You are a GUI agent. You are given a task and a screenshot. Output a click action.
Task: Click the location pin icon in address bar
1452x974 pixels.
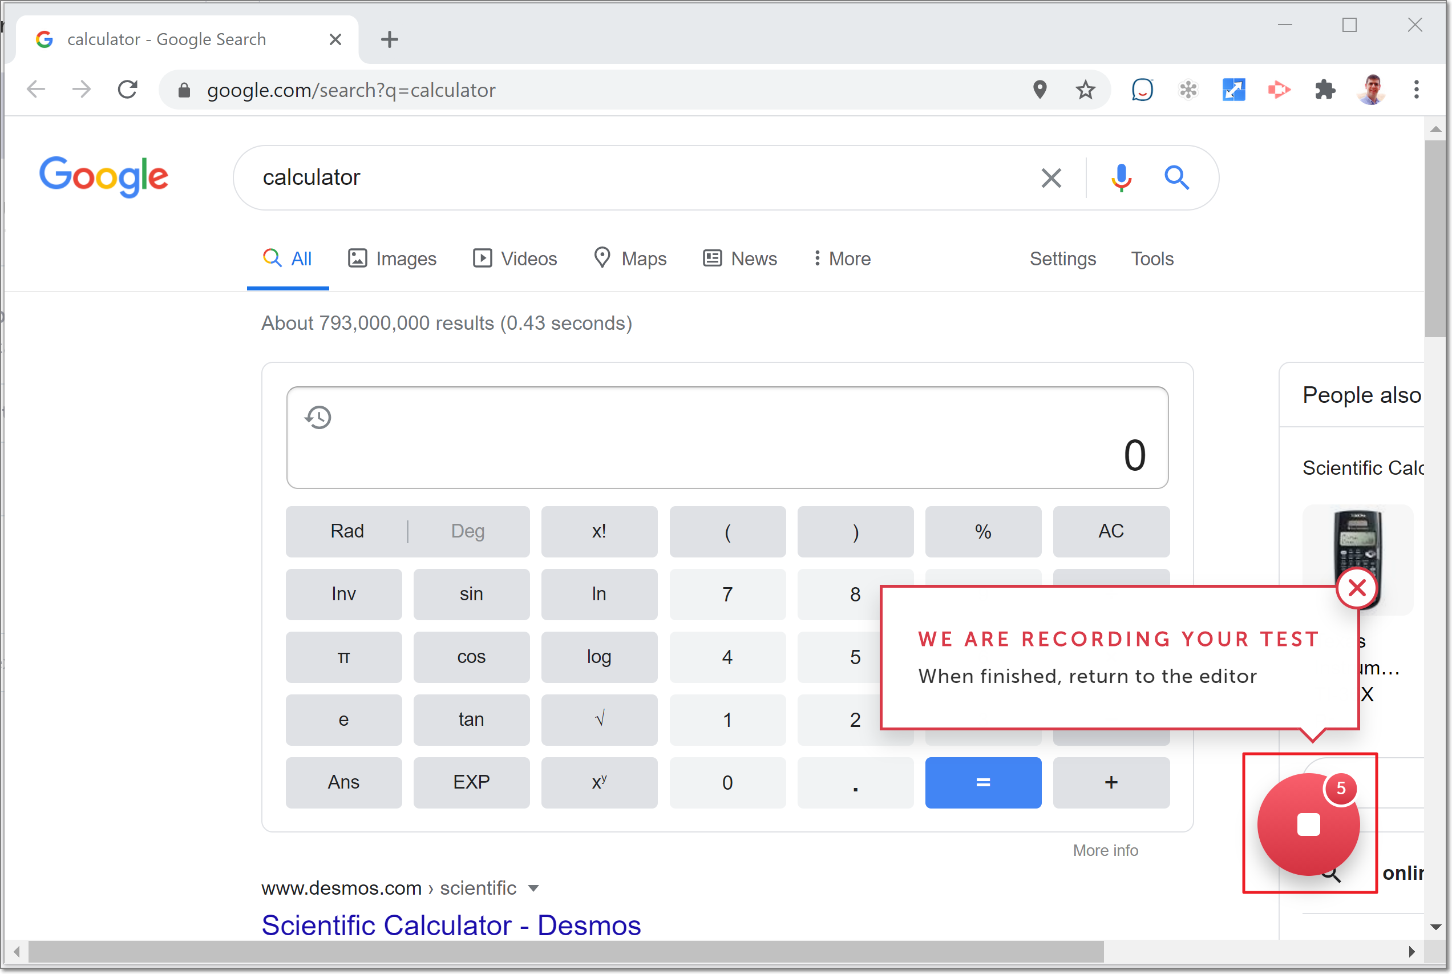pos(1040,90)
